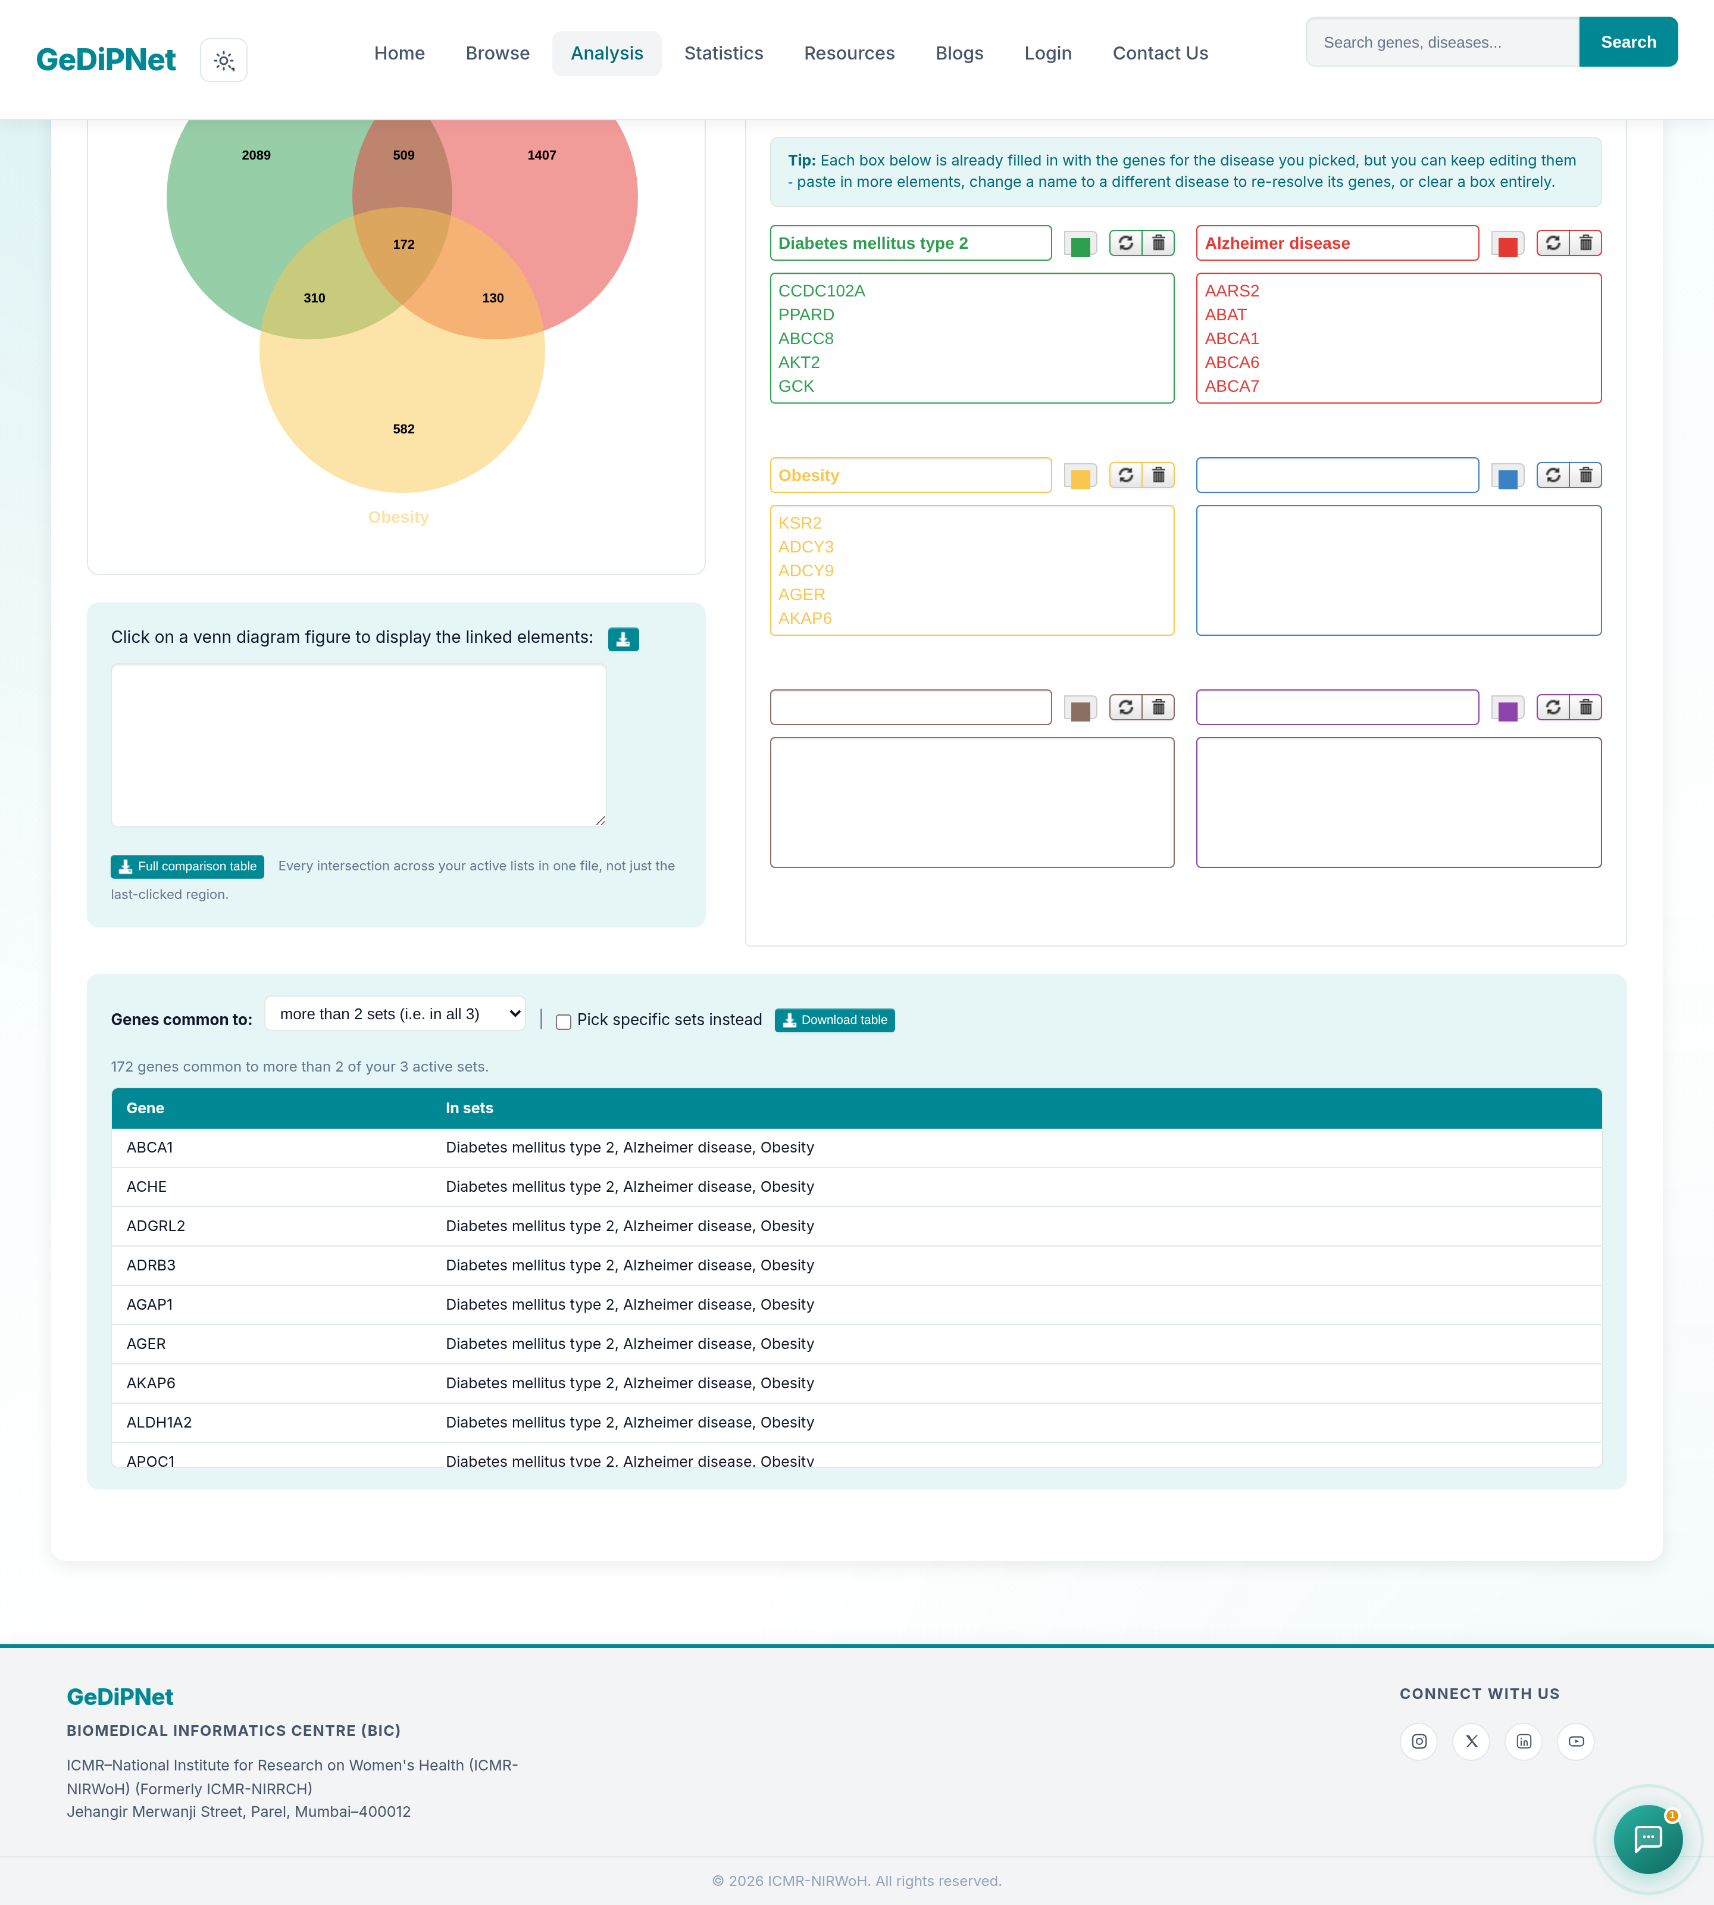Open the Resources menu item
Viewport: 1714px width, 1905px height.
(x=849, y=54)
